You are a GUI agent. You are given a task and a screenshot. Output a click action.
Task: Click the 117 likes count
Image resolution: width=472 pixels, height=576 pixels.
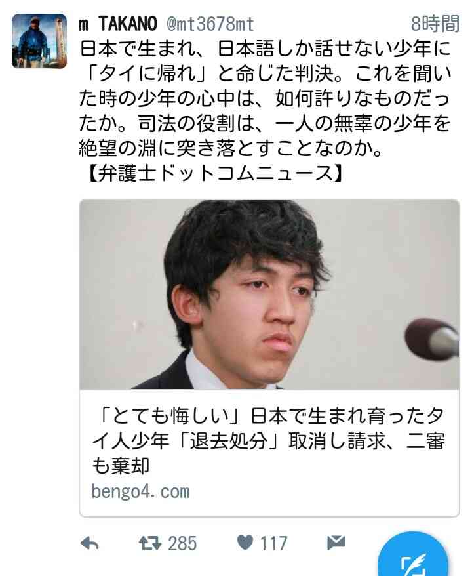(x=273, y=543)
